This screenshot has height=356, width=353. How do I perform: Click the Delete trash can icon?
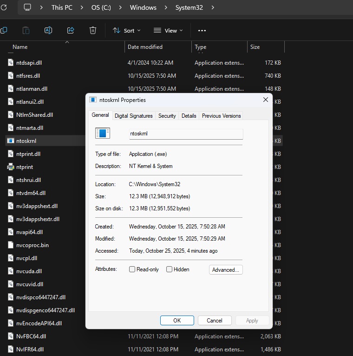pos(93,30)
